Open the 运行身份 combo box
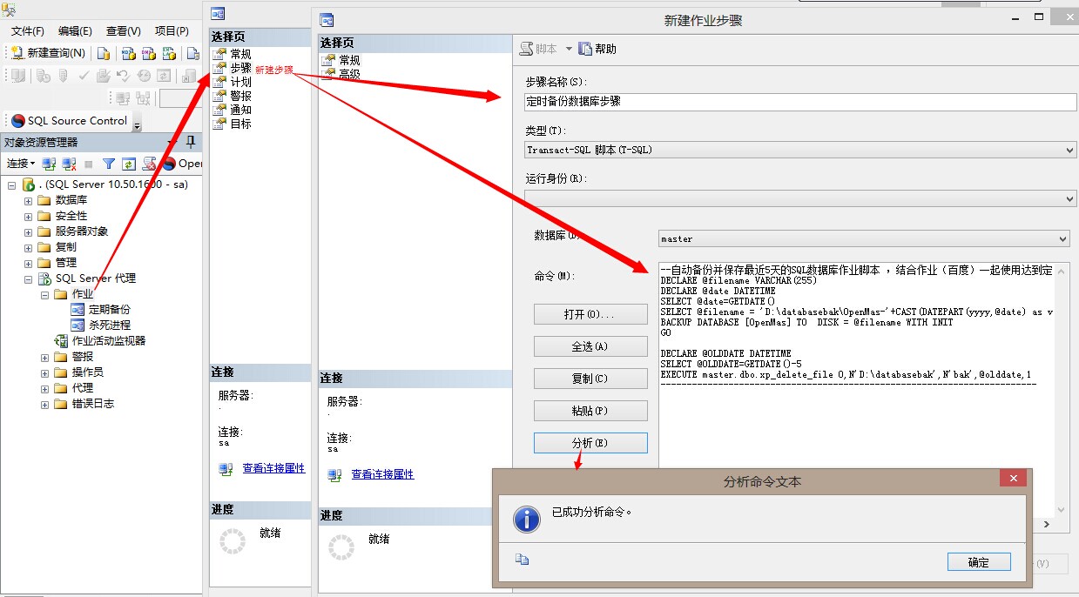 click(x=800, y=198)
